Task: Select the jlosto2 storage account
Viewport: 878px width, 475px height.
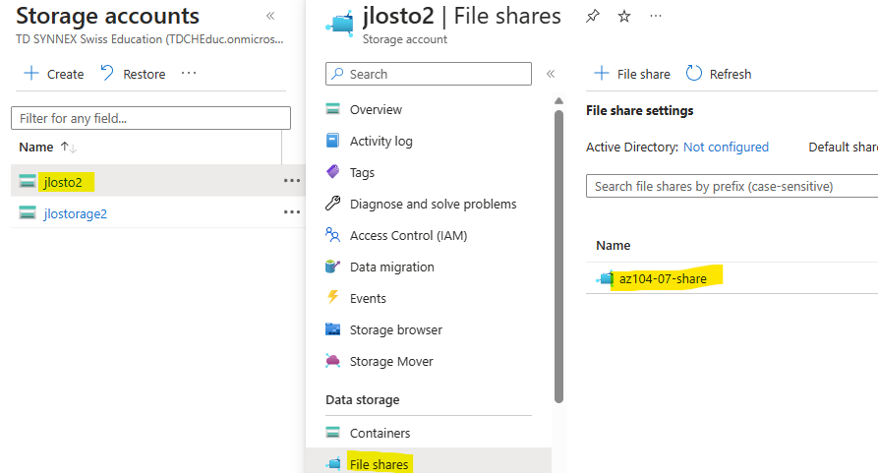Action: [x=63, y=182]
